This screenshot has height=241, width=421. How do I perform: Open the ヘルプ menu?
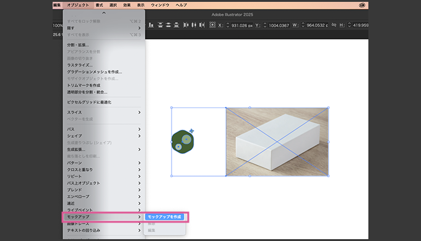click(x=181, y=5)
